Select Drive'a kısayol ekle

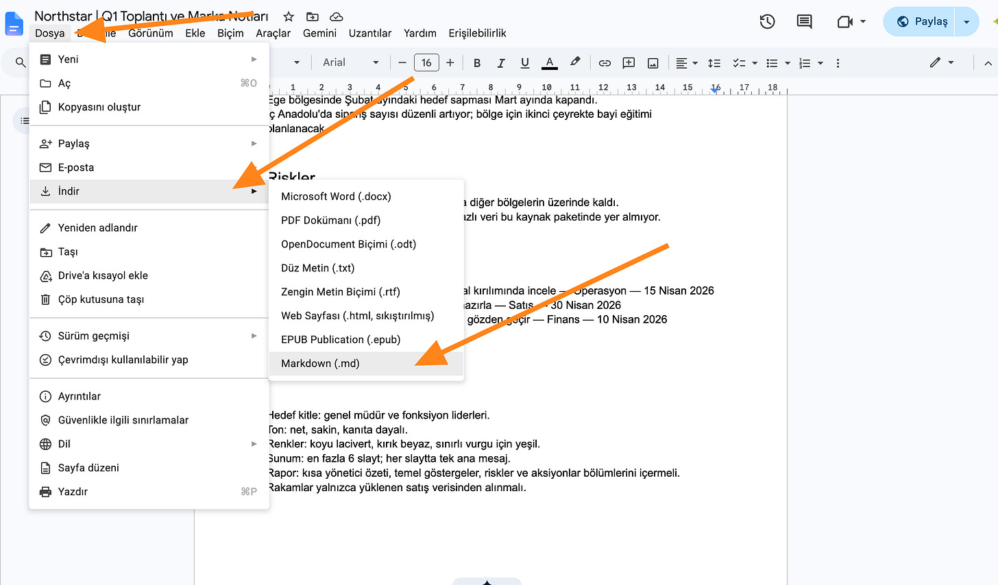pyautogui.click(x=149, y=276)
